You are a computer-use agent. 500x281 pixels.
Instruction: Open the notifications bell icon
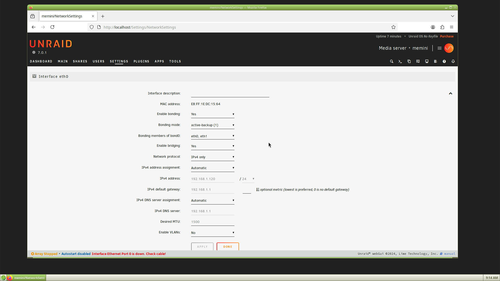[x=453, y=61]
